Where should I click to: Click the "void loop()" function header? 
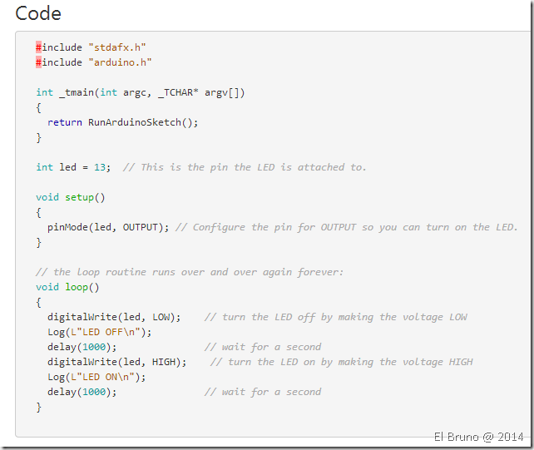[67, 287]
